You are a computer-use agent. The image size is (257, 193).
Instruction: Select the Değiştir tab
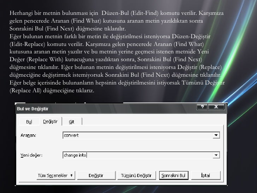[x=50, y=122]
